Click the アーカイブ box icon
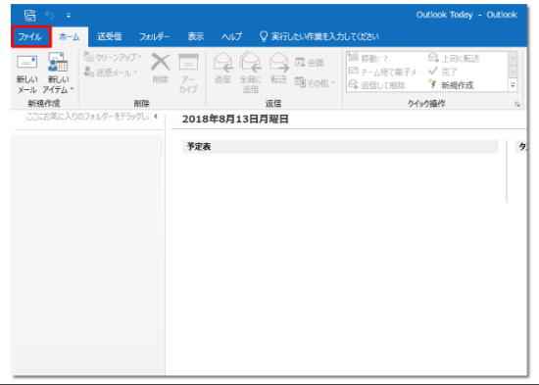 click(x=188, y=63)
